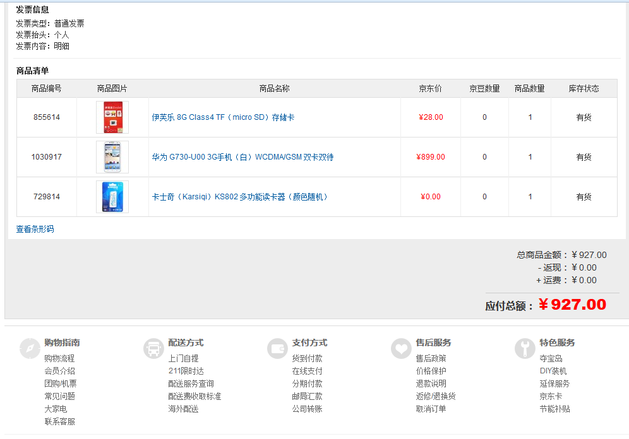629x439 pixels.
Task: Open 华为 G730-U00 3G手机 product link
Action: [x=243, y=157]
